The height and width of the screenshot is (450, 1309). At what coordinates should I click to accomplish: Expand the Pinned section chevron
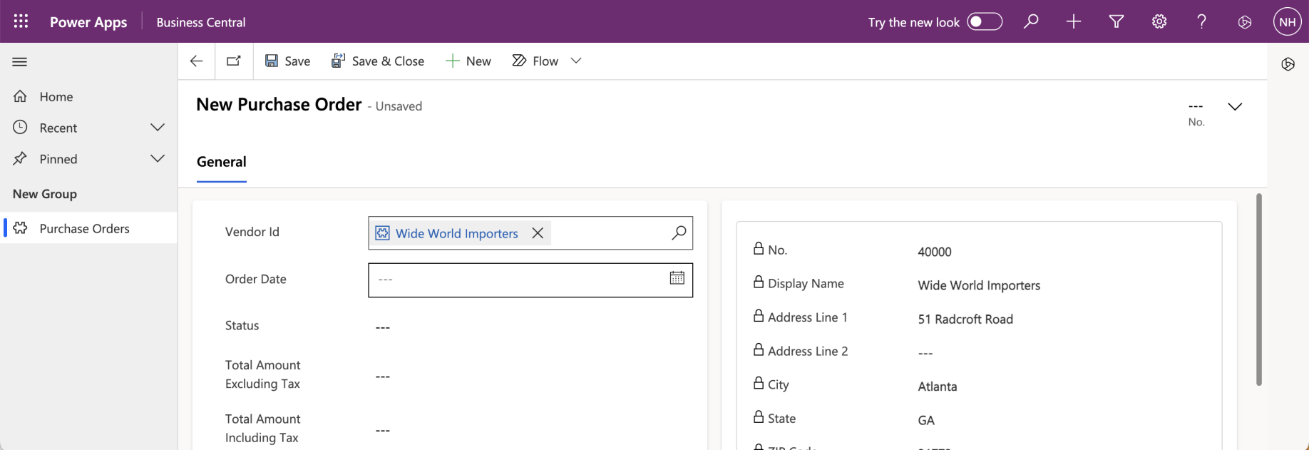(x=158, y=158)
